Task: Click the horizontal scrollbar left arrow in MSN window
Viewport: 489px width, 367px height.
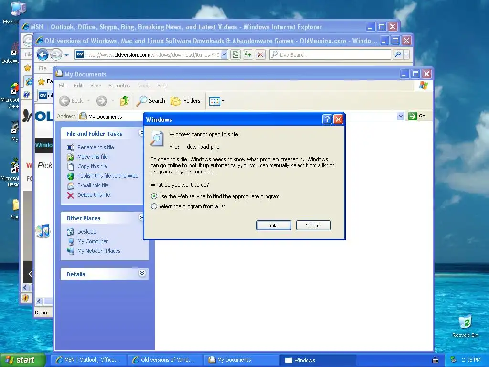Action: [25, 287]
